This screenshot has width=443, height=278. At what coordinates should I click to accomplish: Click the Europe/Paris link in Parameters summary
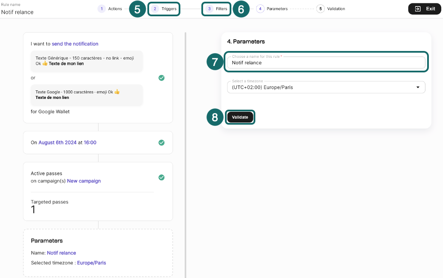[x=92, y=263]
